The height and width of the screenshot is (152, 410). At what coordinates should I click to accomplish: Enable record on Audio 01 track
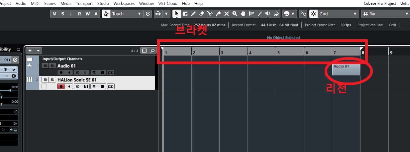[61, 73]
